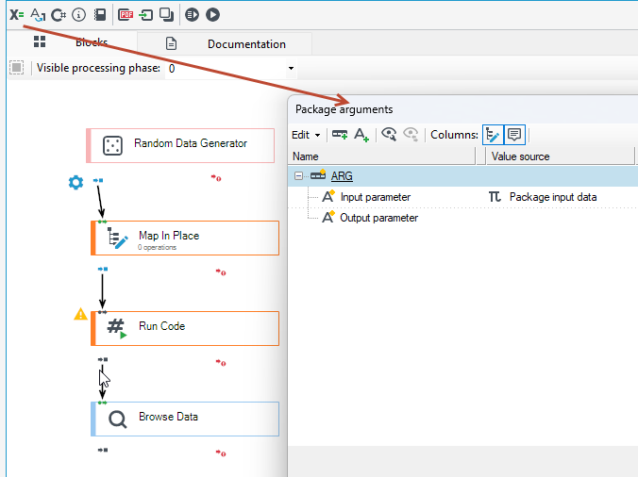The image size is (638, 477).
Task: Switch to the Blocks tab
Action: (x=72, y=42)
